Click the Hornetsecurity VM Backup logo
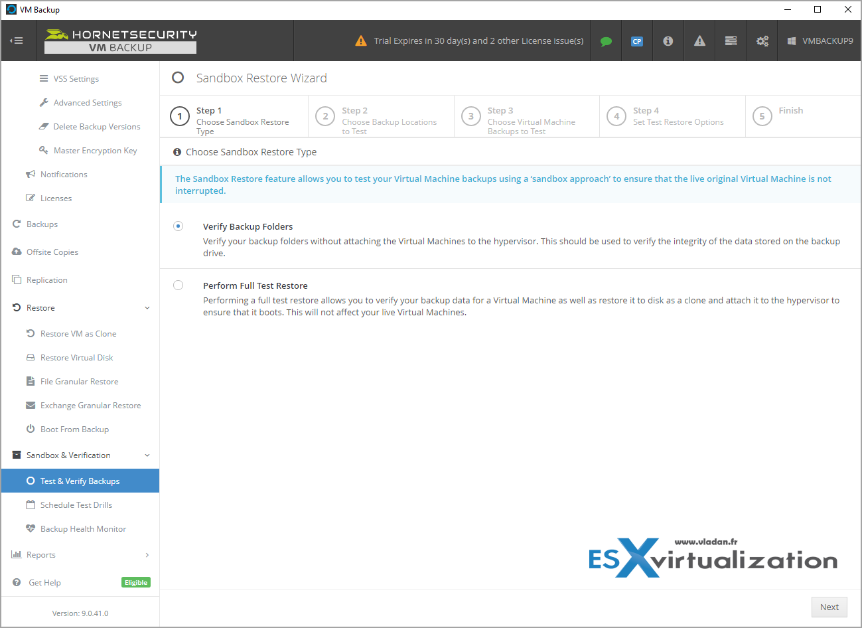This screenshot has width=862, height=628. pos(121,41)
